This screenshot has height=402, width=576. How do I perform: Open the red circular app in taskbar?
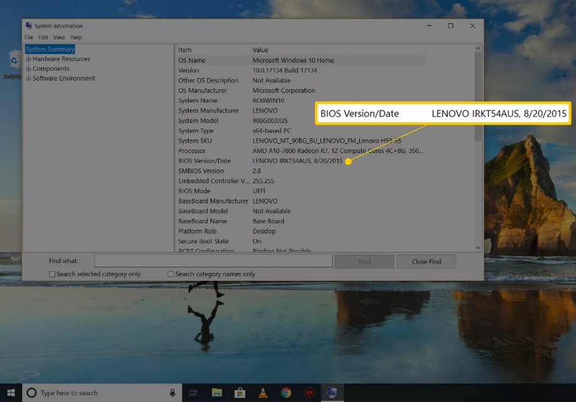pos(309,393)
